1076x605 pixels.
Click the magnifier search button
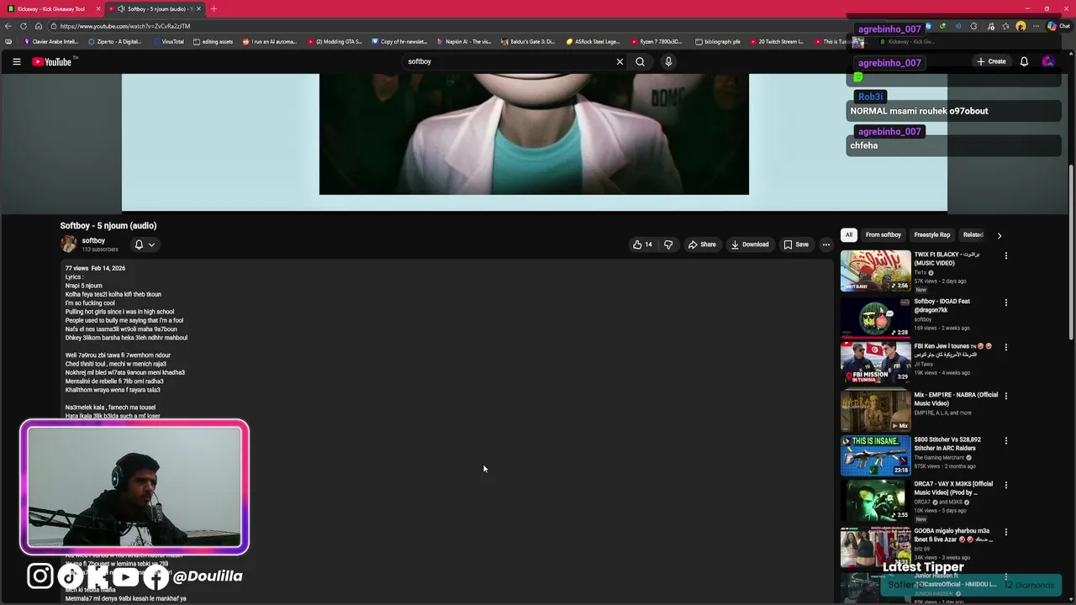pos(640,61)
